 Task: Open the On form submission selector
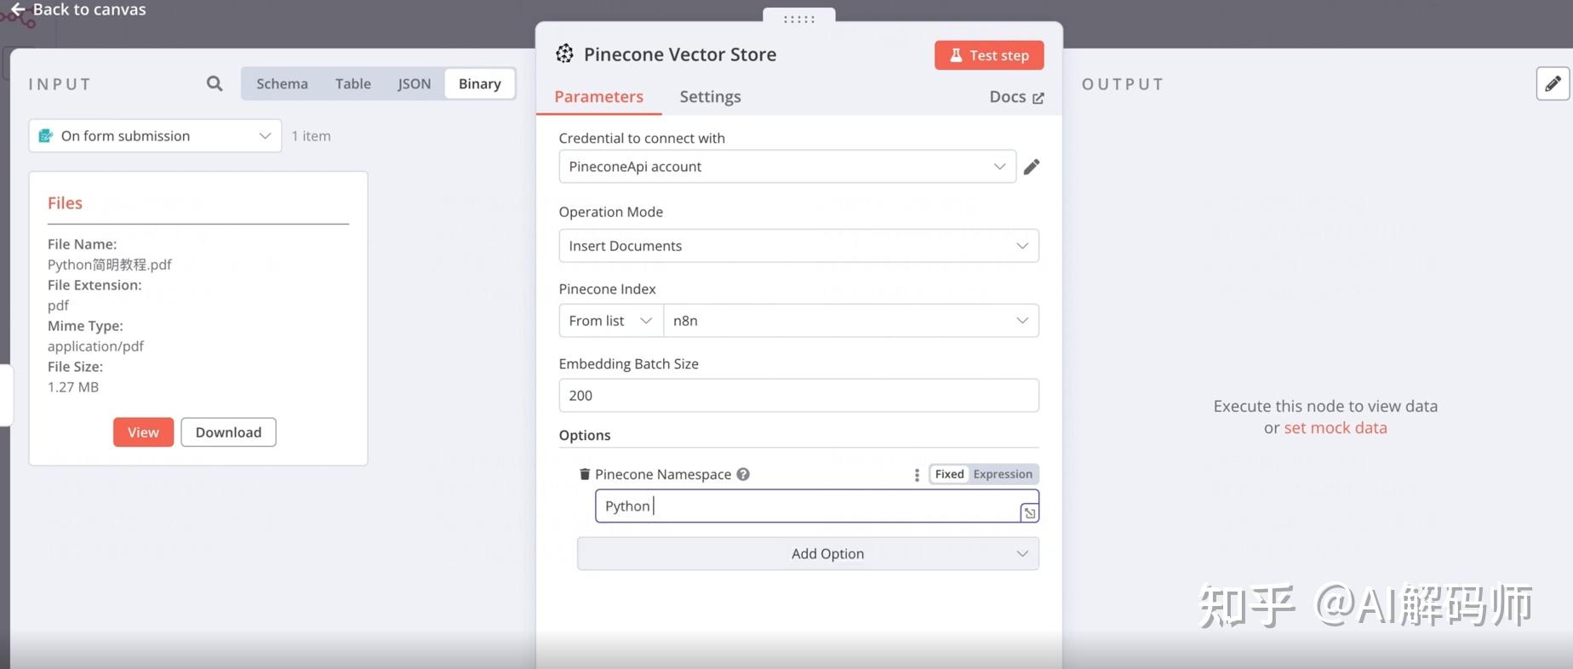point(155,136)
